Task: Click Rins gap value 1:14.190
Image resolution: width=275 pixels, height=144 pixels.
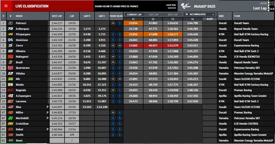Action: point(102,107)
